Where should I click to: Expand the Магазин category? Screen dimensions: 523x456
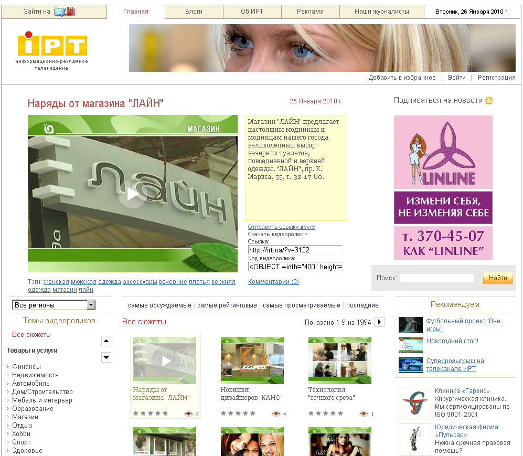8,417
